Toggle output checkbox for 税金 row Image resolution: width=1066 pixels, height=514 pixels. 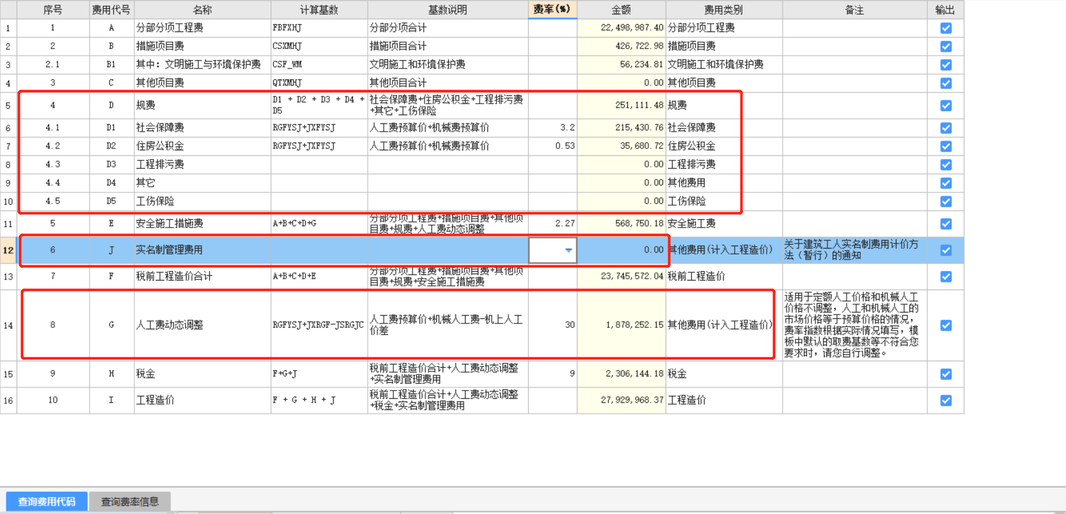pos(946,374)
